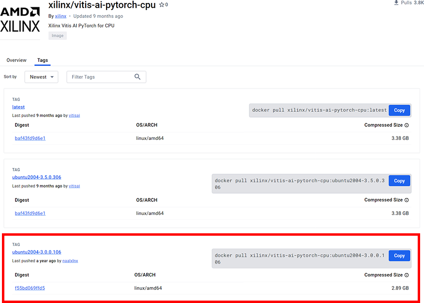Screen dimensions: 424x303
Task: Click the search magnifier in Filter Tags
Action: click(x=137, y=77)
